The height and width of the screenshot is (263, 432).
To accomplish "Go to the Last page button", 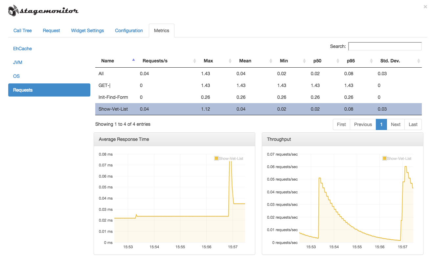I will (x=413, y=124).
